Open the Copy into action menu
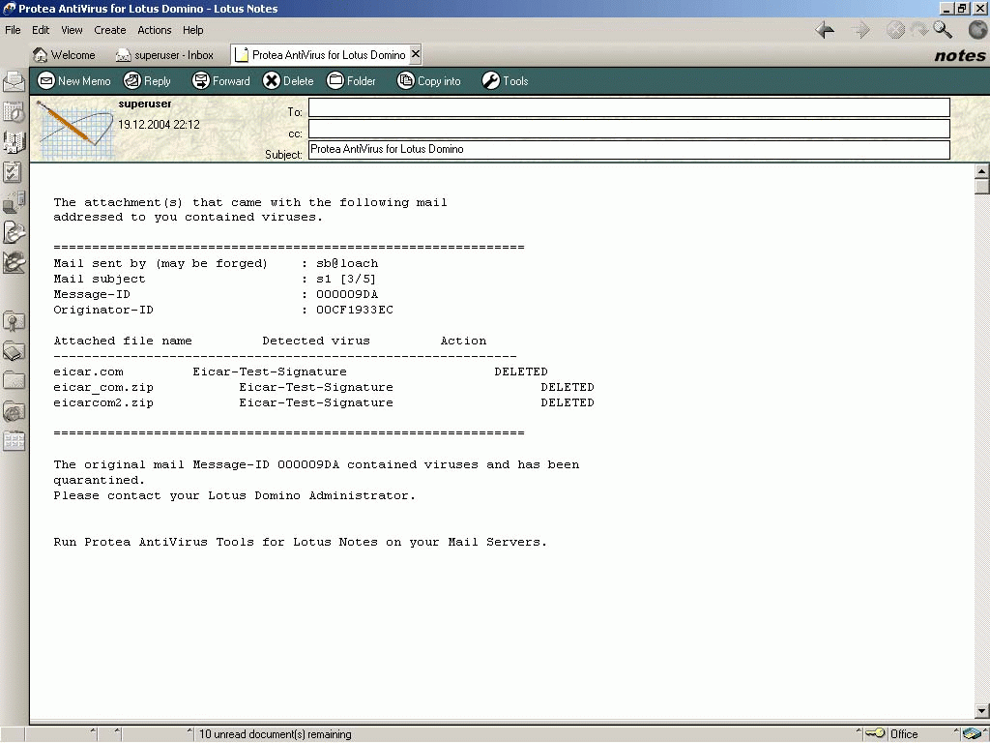 (429, 81)
